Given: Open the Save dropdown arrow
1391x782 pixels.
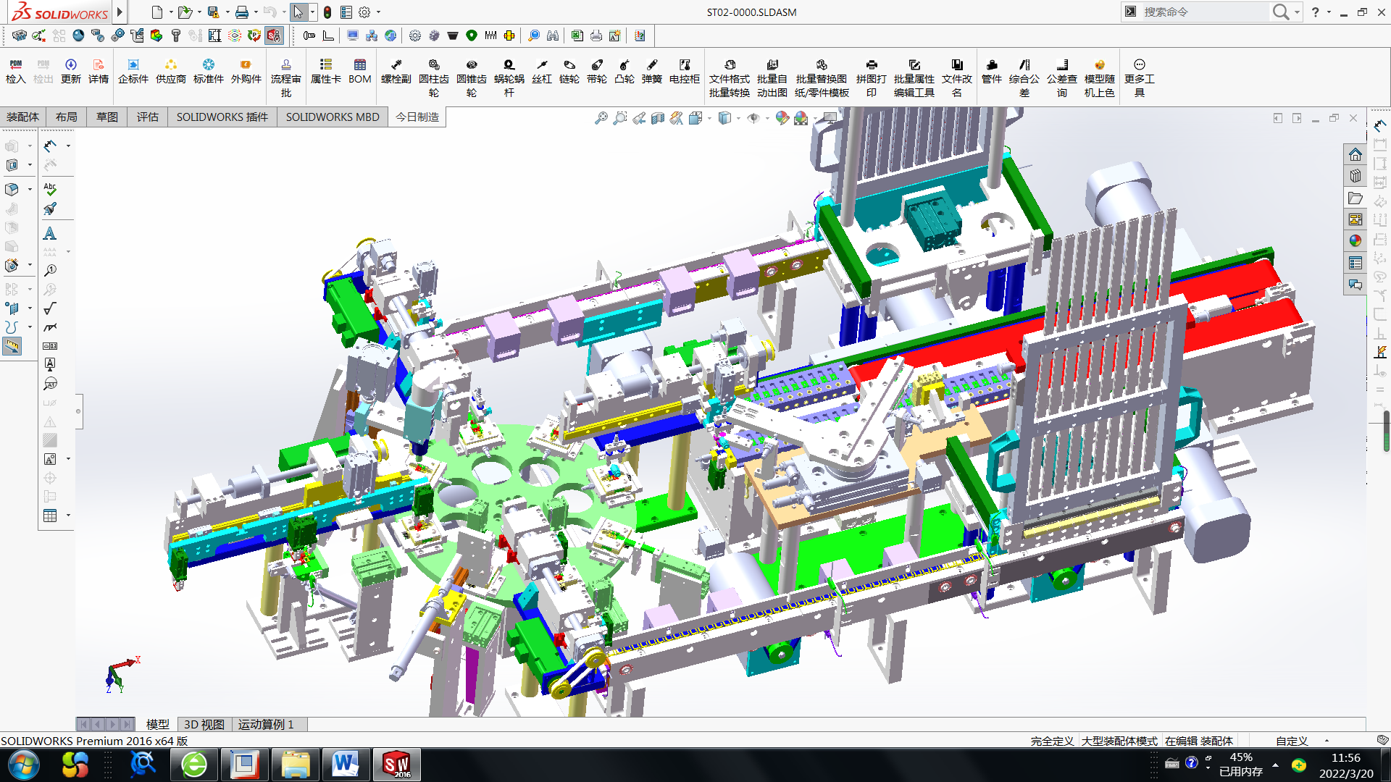Looking at the screenshot, I should coord(227,12).
